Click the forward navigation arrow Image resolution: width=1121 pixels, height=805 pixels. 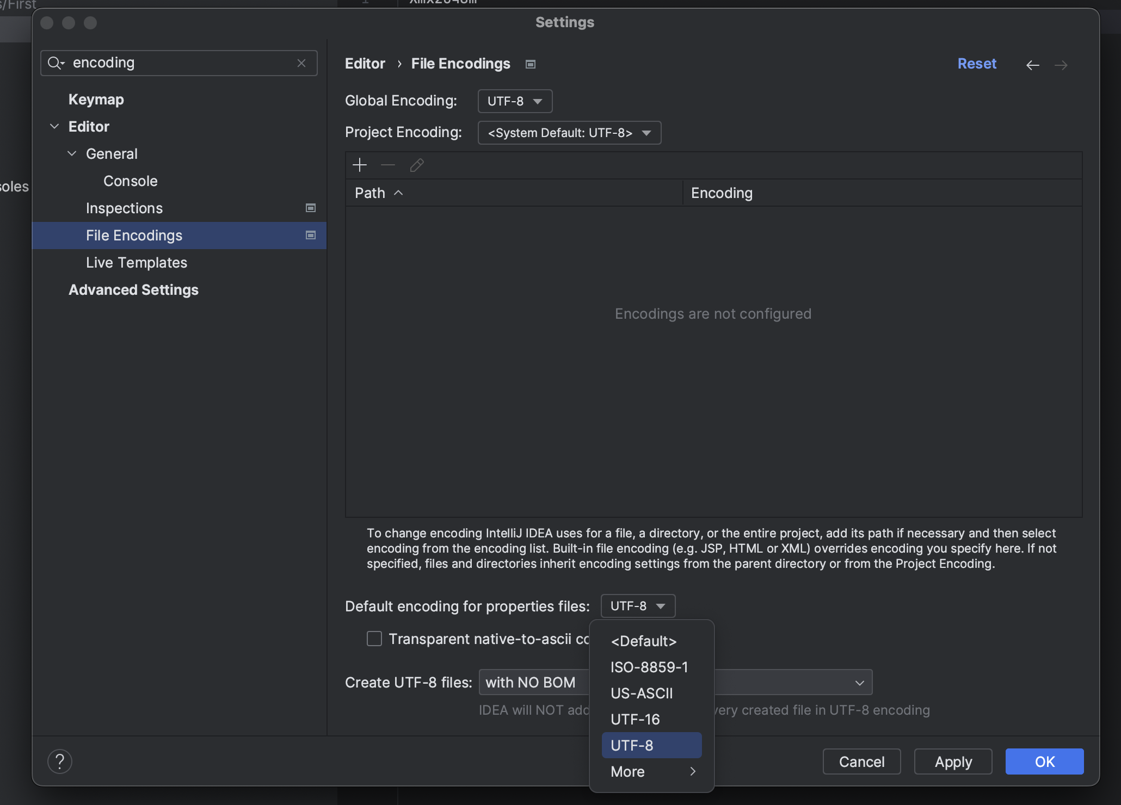coord(1061,65)
